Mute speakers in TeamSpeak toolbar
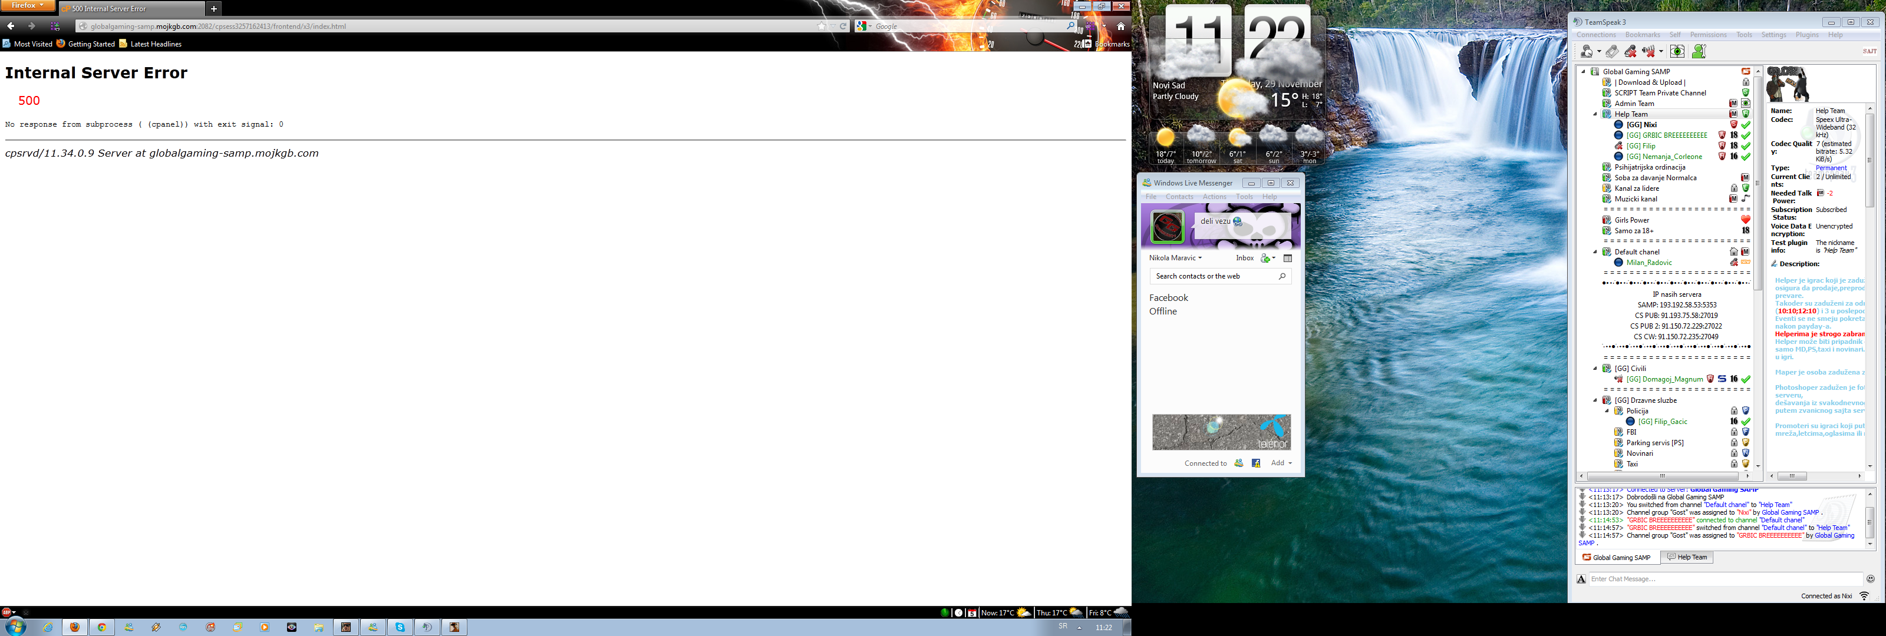The height and width of the screenshot is (636, 1886). point(1649,51)
